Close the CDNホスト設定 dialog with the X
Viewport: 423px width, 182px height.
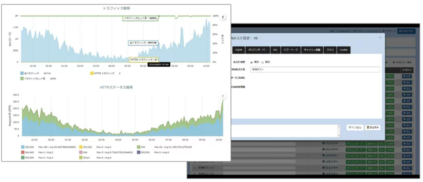coord(380,38)
